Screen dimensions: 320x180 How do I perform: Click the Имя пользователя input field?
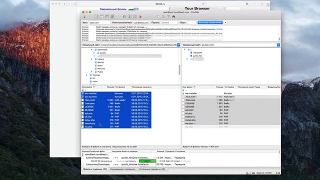point(141,22)
